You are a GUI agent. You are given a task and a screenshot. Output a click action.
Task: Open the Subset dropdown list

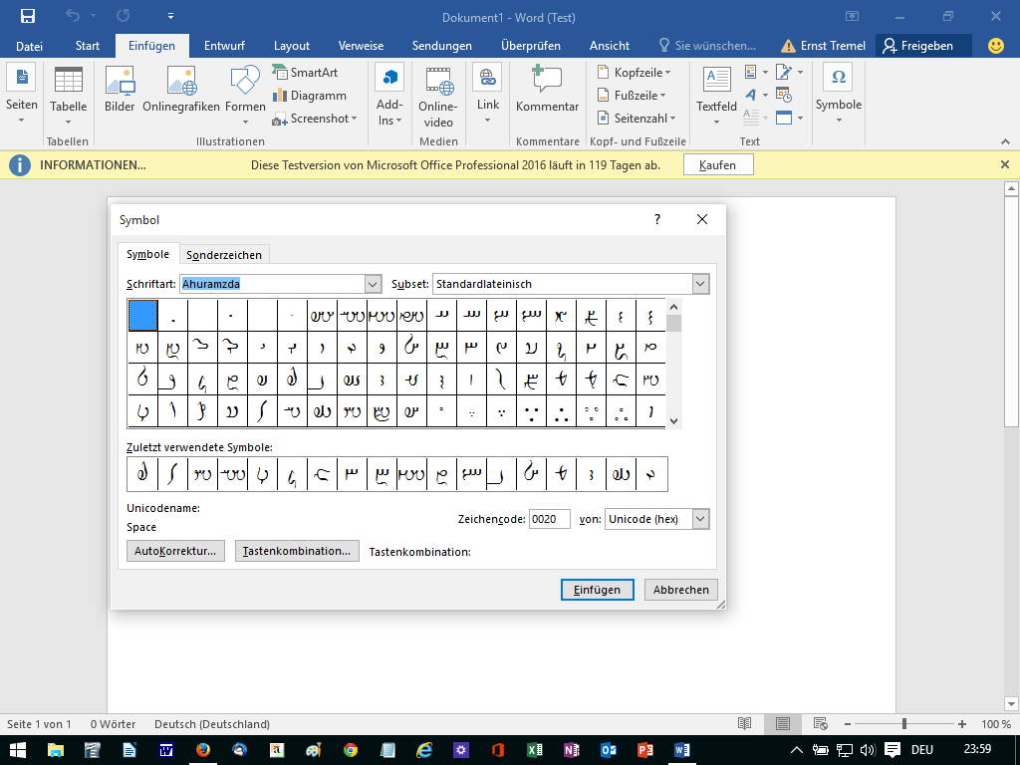[x=700, y=284]
